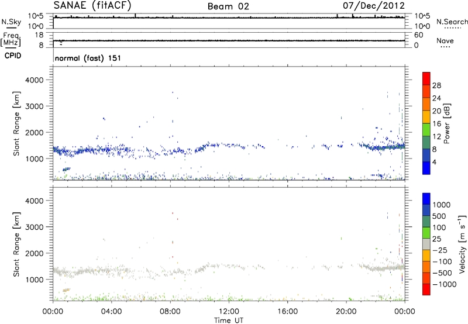The width and height of the screenshot is (468, 324).
Task: Select the dark blue Power segment between 4 and 8
Action: 426,155
